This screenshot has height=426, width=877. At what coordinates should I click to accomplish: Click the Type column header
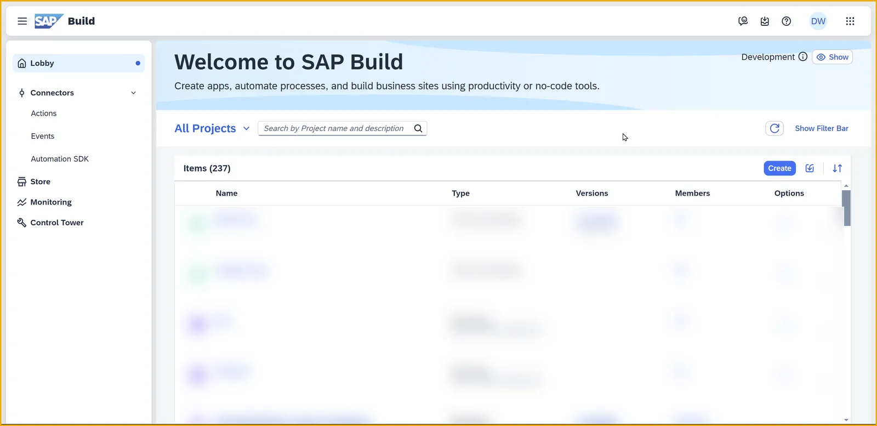click(460, 194)
